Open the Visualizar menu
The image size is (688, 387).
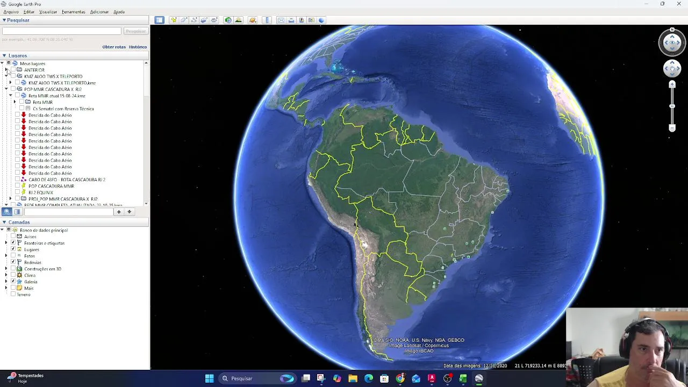pyautogui.click(x=48, y=12)
